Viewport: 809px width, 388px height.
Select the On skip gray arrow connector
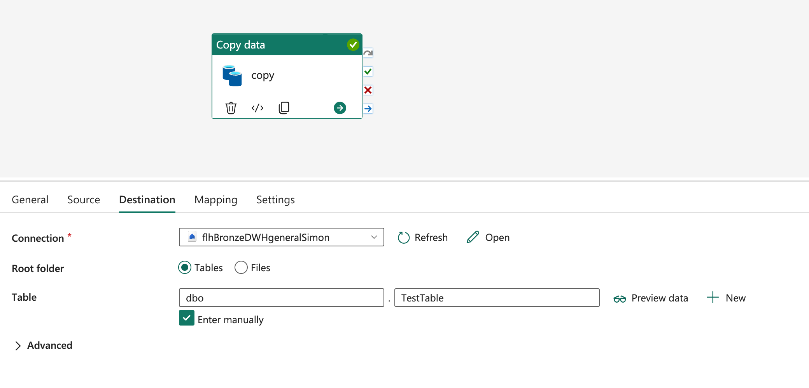368,53
